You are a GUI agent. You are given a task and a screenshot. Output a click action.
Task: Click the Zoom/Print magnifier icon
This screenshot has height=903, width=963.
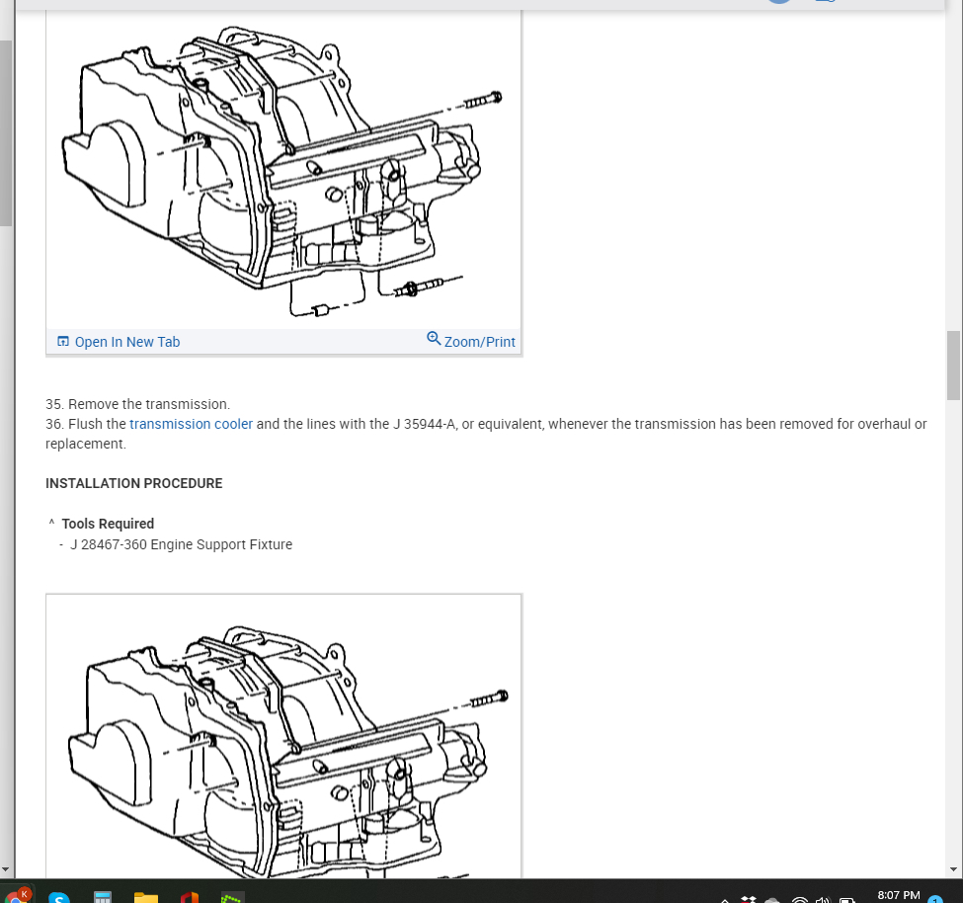pos(434,339)
